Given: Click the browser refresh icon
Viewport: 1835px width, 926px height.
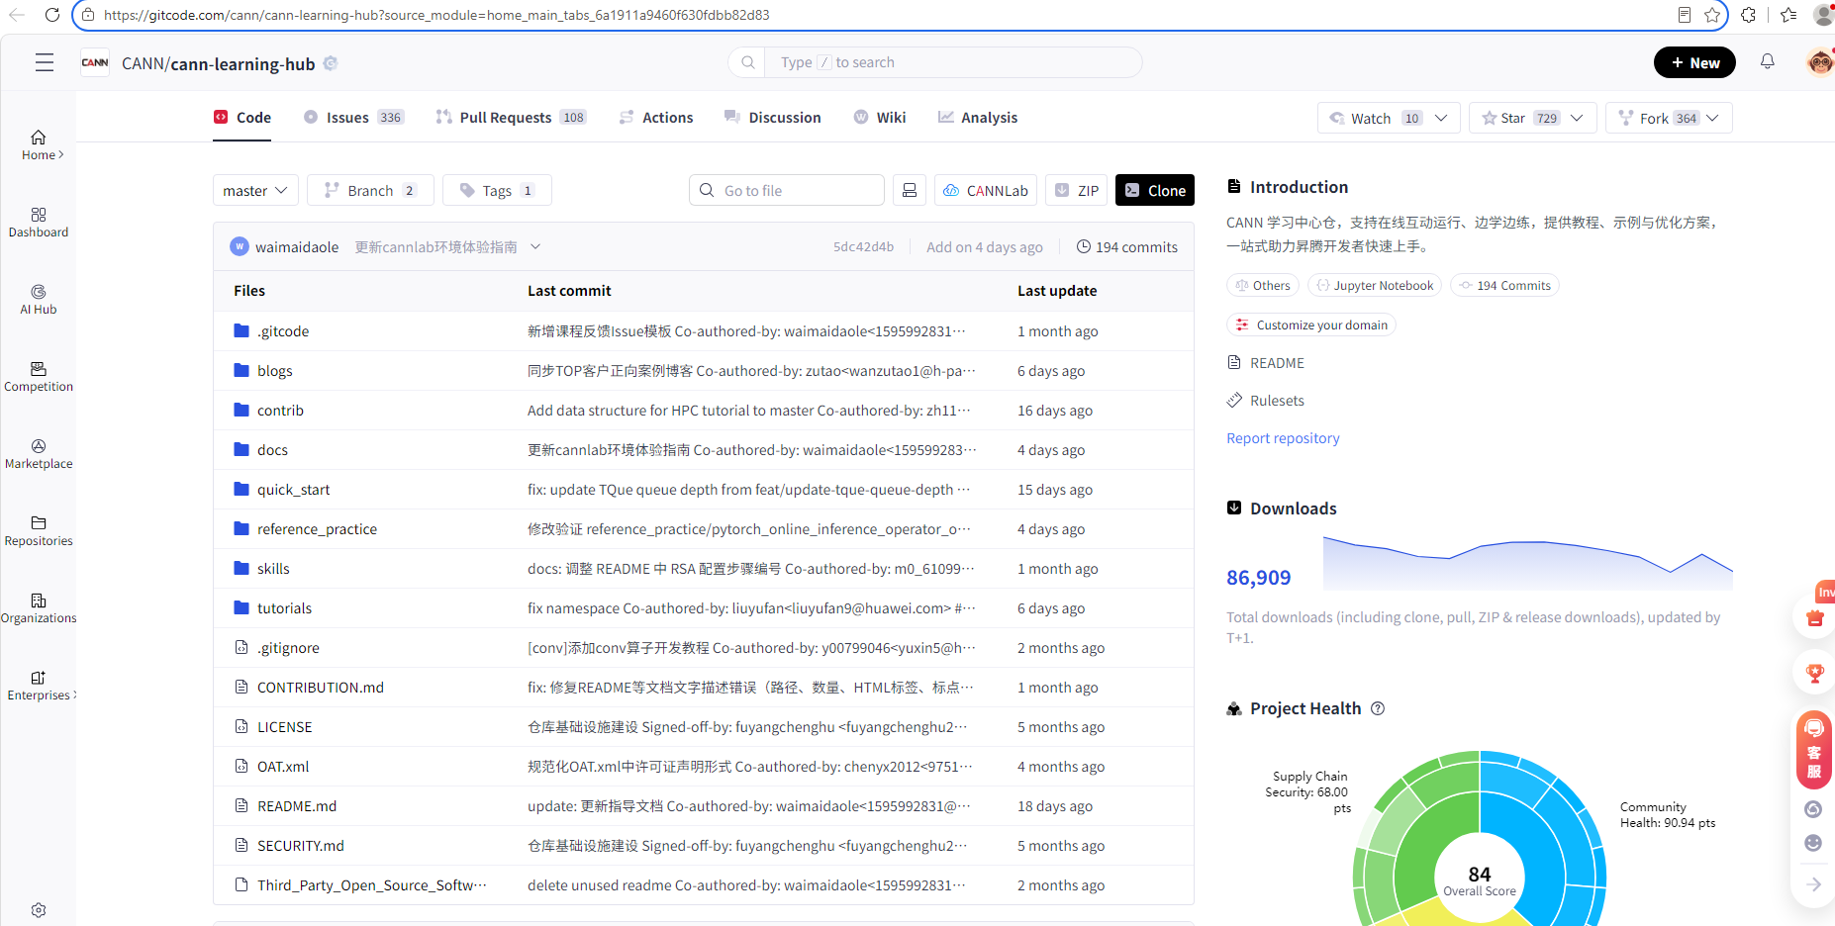Looking at the screenshot, I should 52,15.
